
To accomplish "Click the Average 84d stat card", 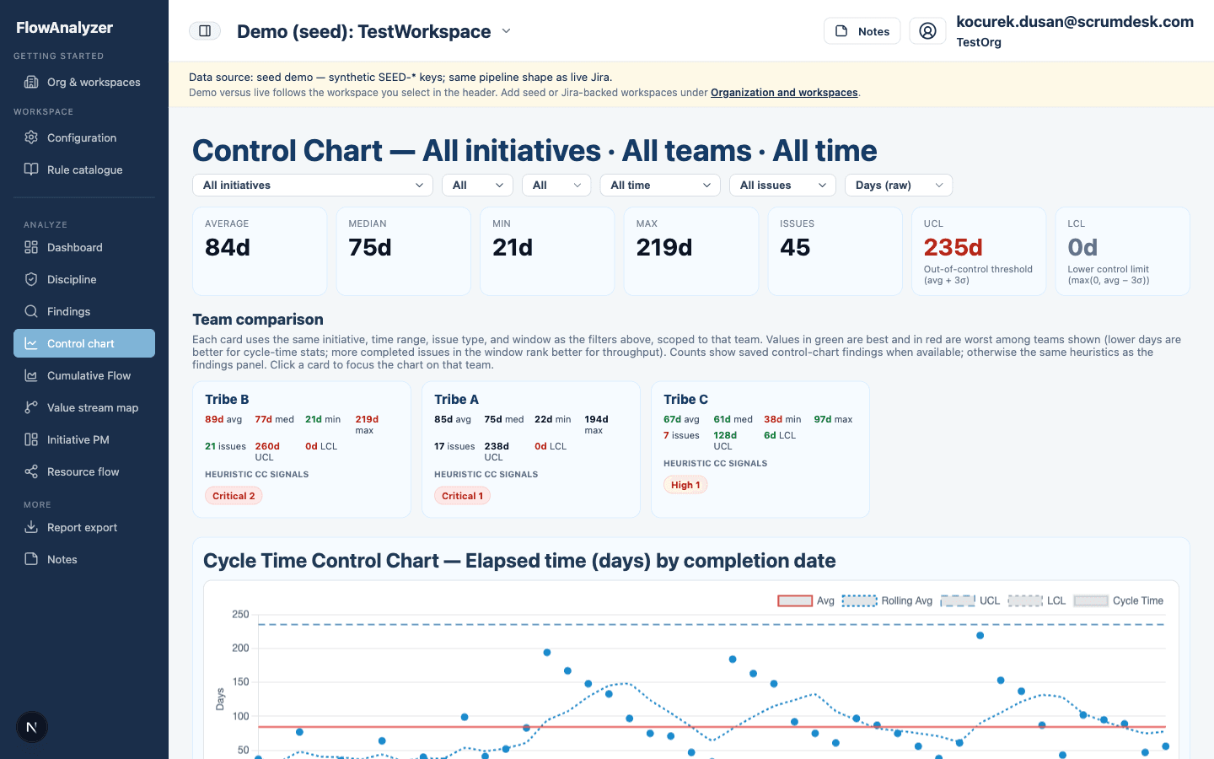I will click(x=260, y=251).
